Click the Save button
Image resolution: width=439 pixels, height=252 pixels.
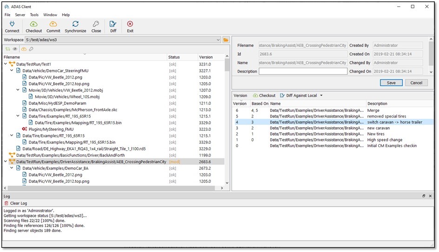point(391,83)
